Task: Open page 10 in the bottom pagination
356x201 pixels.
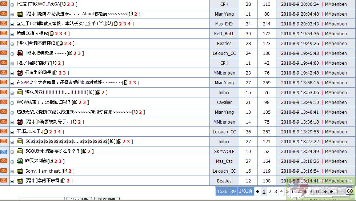Action: coord(317,192)
